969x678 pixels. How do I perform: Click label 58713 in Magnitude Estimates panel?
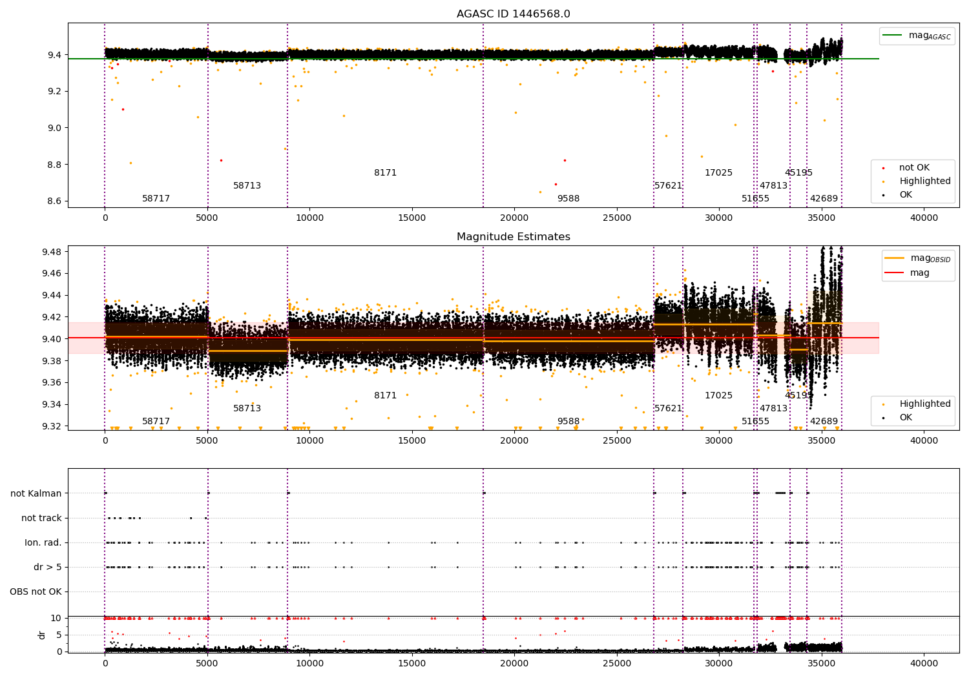coord(247,409)
